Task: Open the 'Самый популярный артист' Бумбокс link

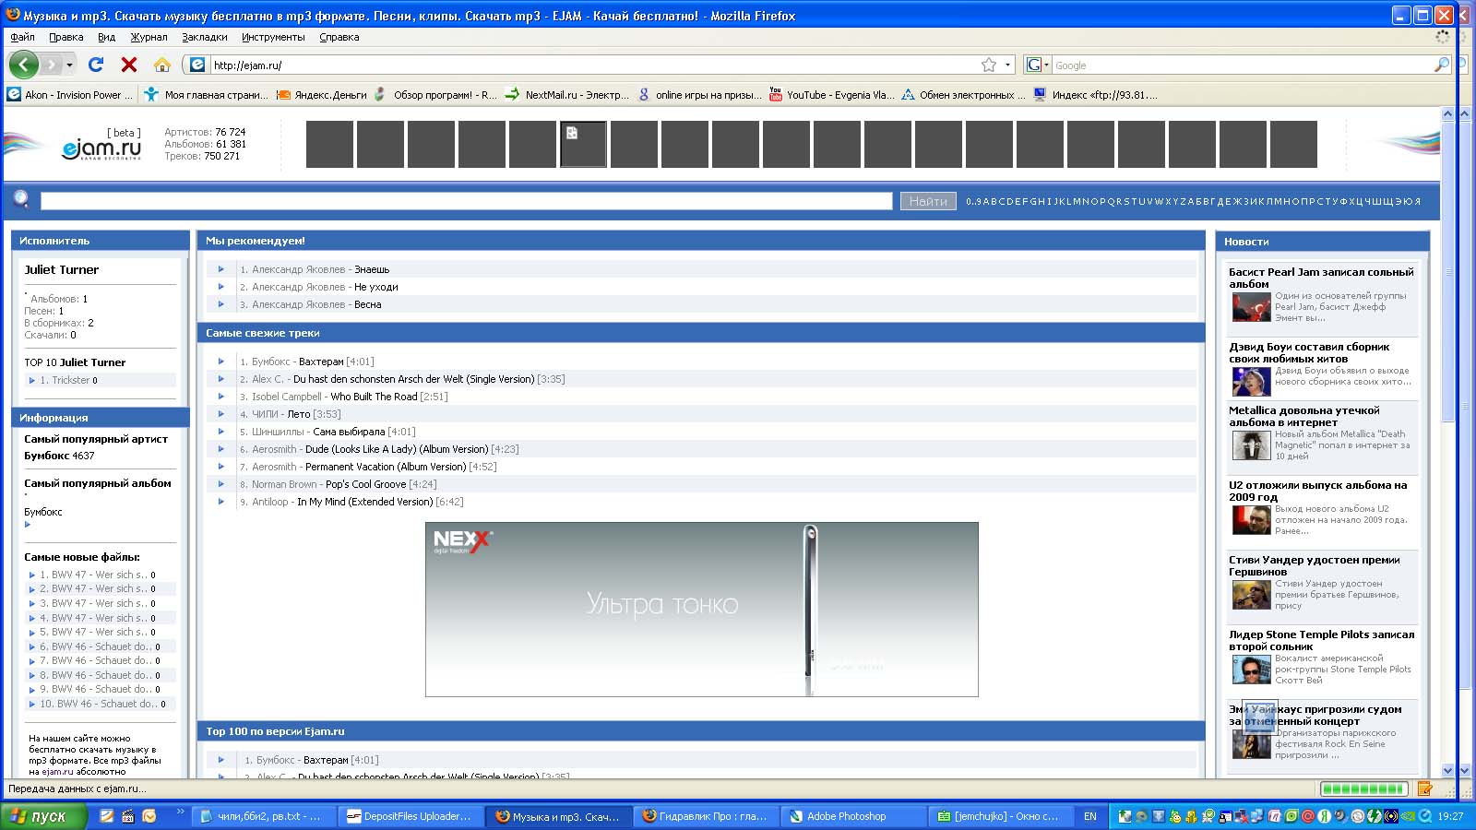Action: pos(49,456)
